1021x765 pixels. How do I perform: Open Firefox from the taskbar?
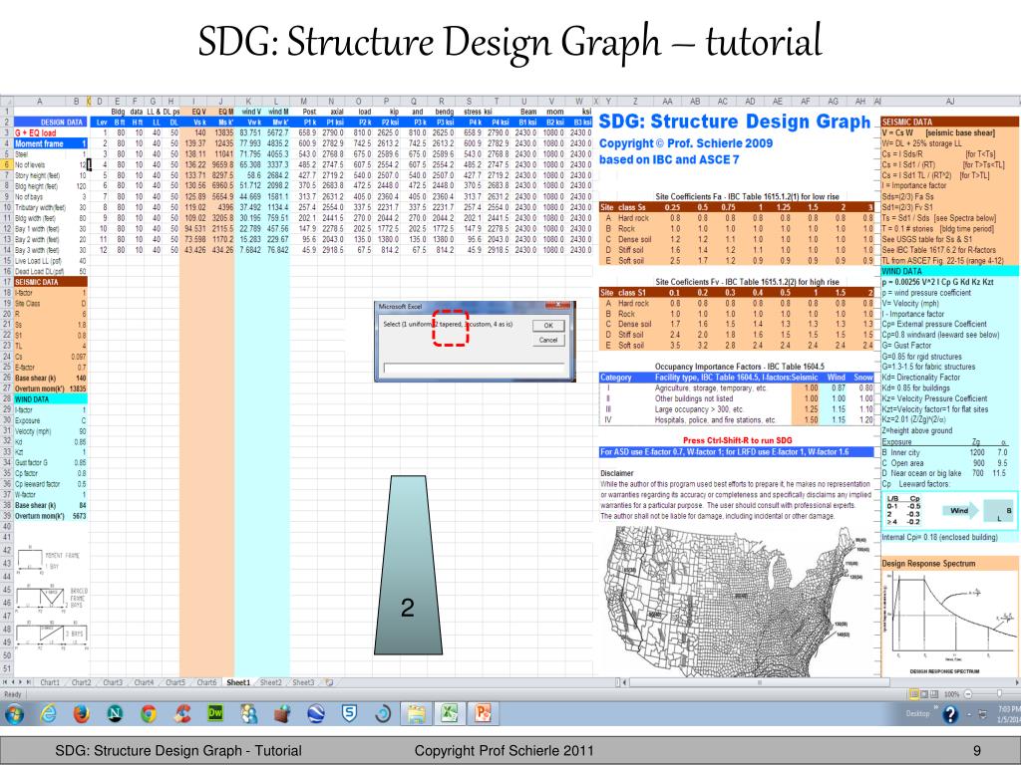point(82,714)
